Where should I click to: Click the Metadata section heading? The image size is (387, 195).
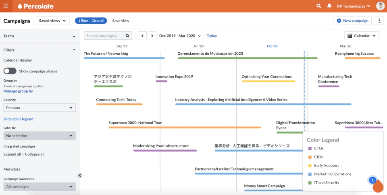[12, 169]
